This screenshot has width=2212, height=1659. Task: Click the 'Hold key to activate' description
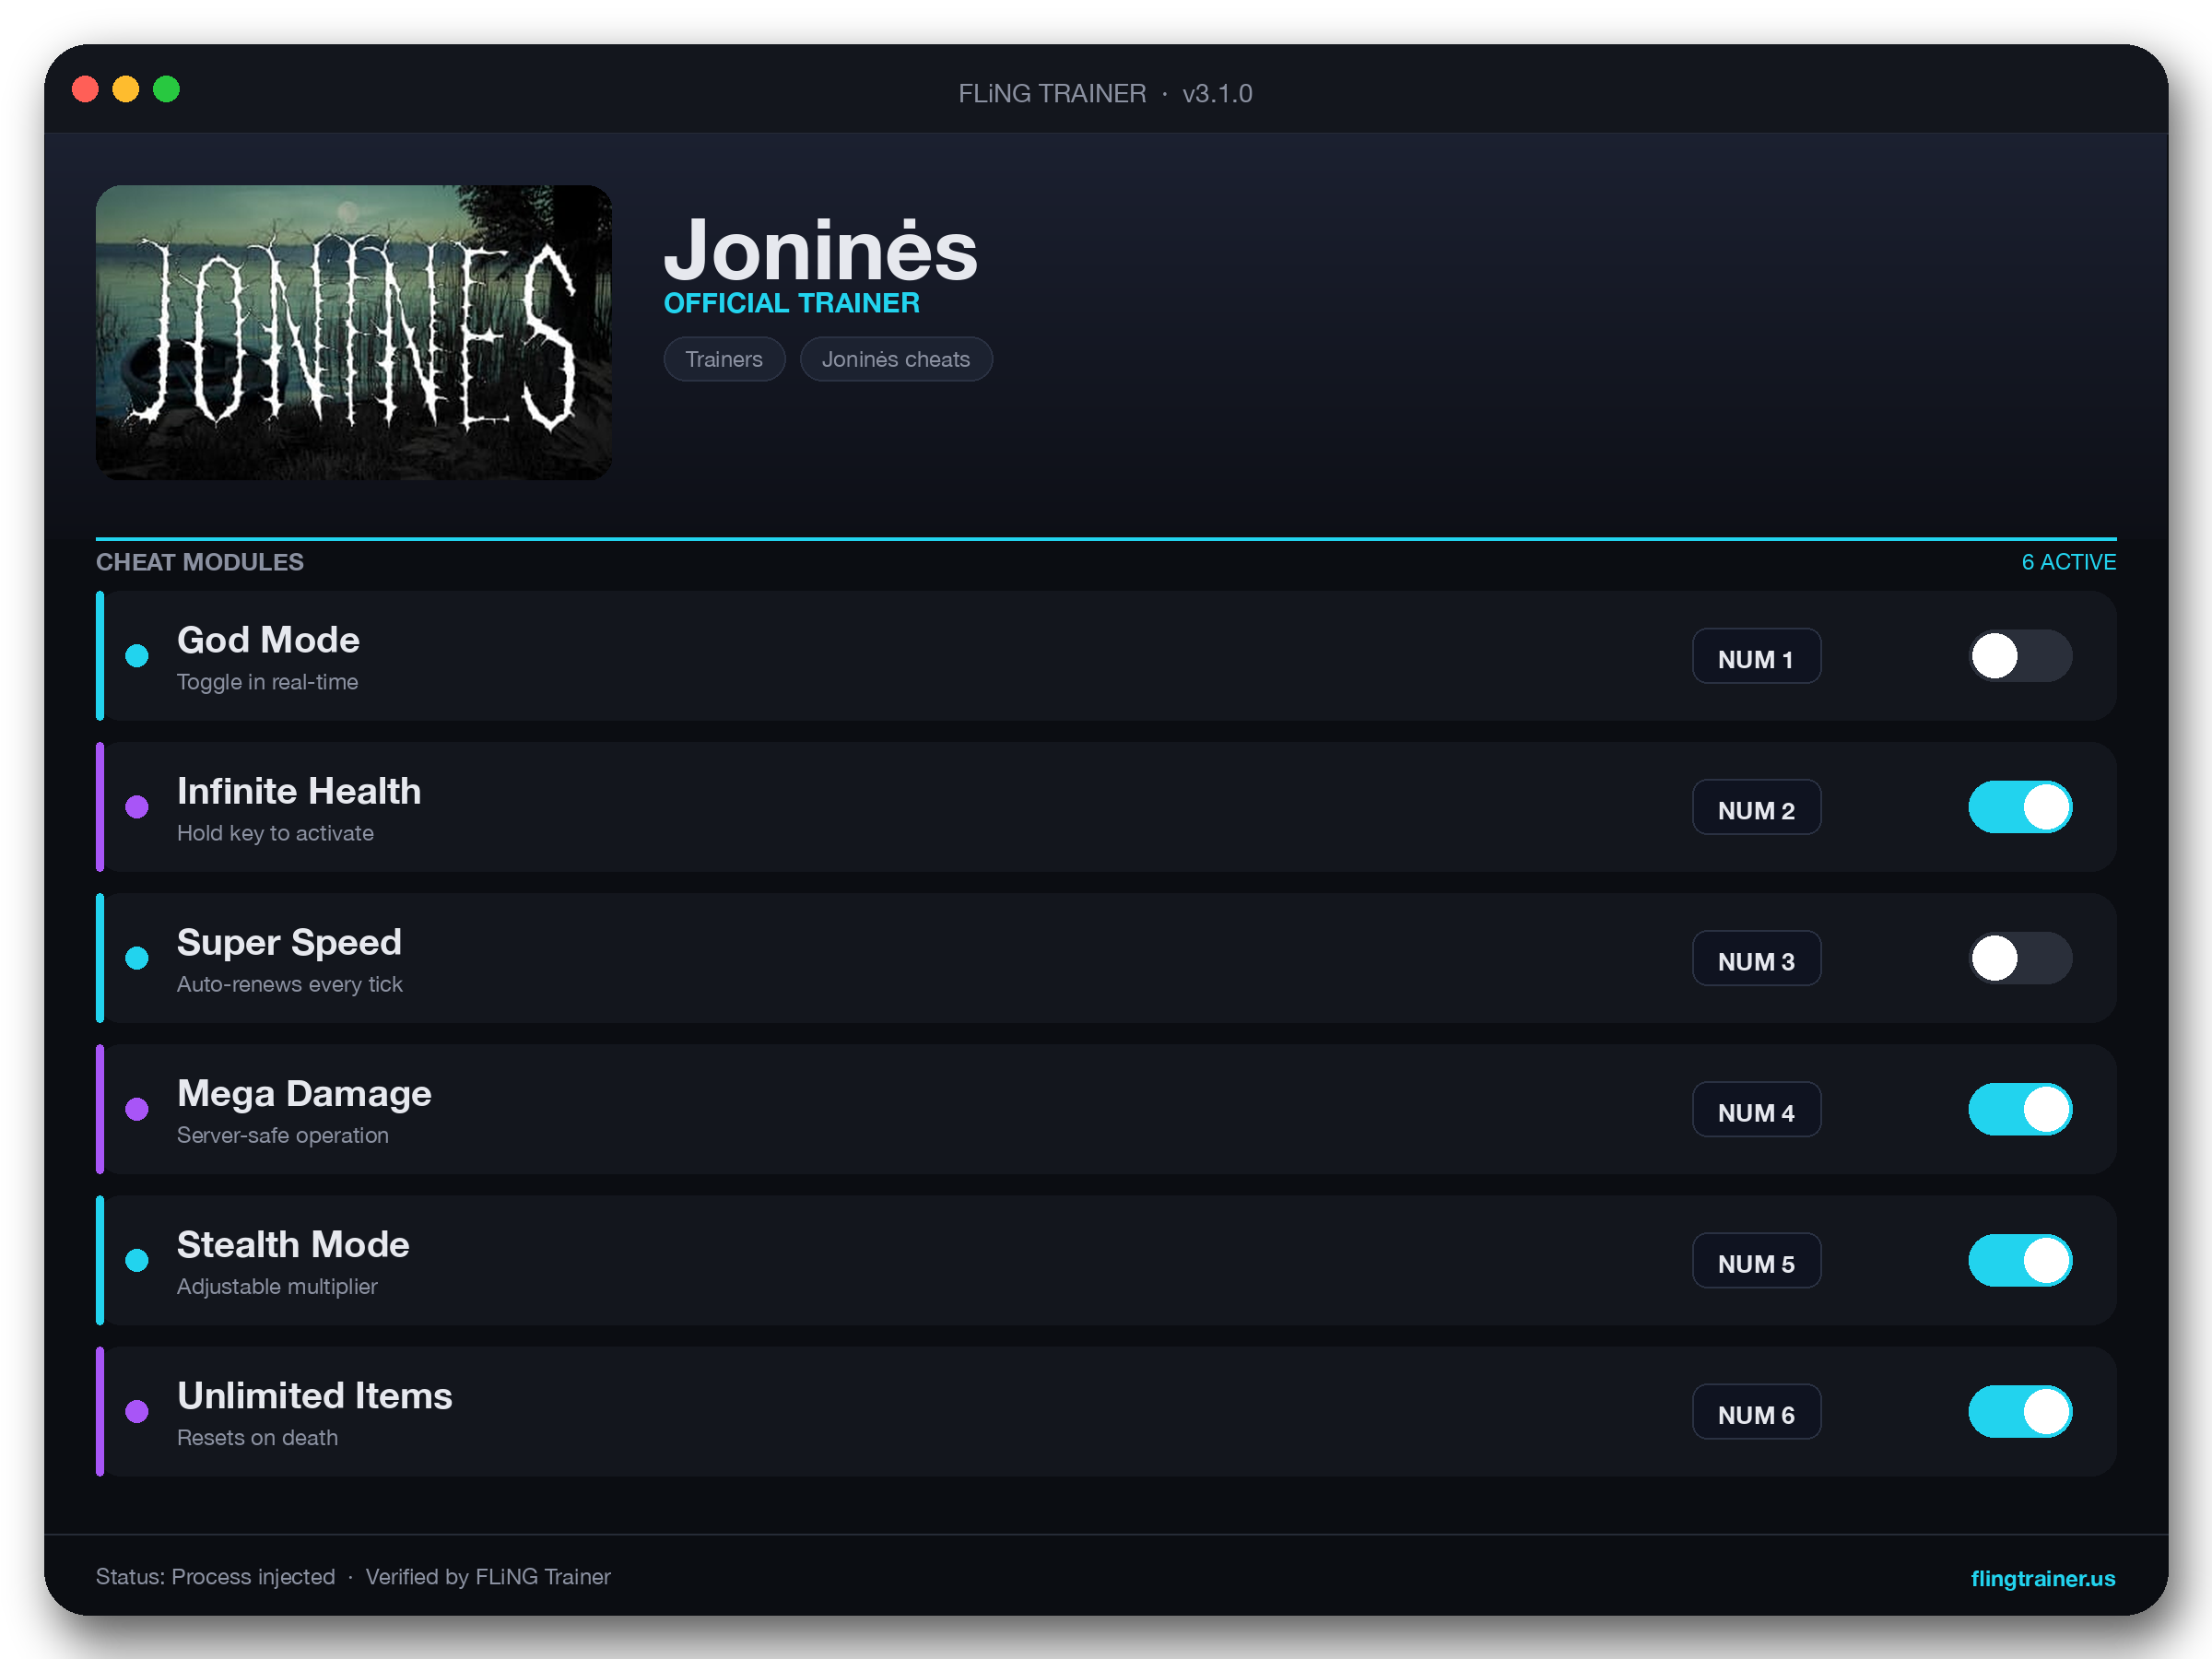(x=275, y=833)
